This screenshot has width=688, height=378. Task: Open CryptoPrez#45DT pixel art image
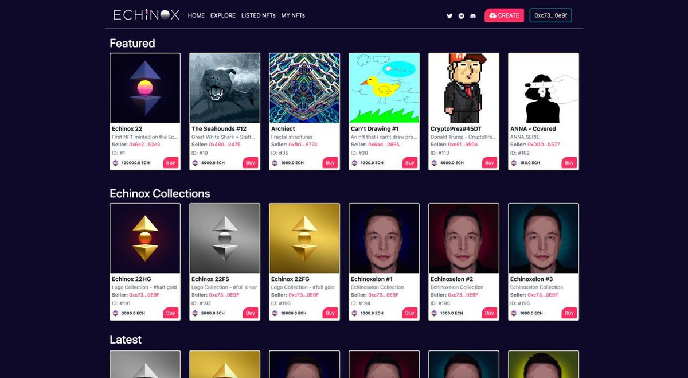(464, 88)
